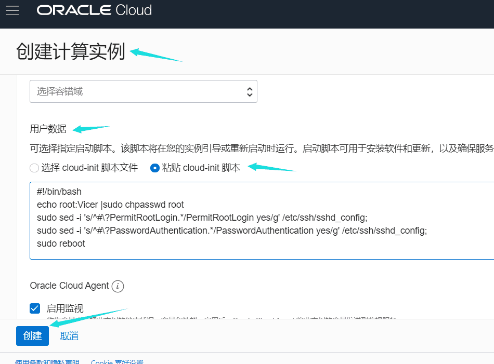Open the 选择容错域 dropdown

pyautogui.click(x=143, y=92)
